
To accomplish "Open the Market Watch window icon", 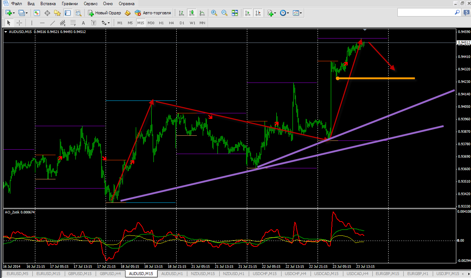I will 37,13.
